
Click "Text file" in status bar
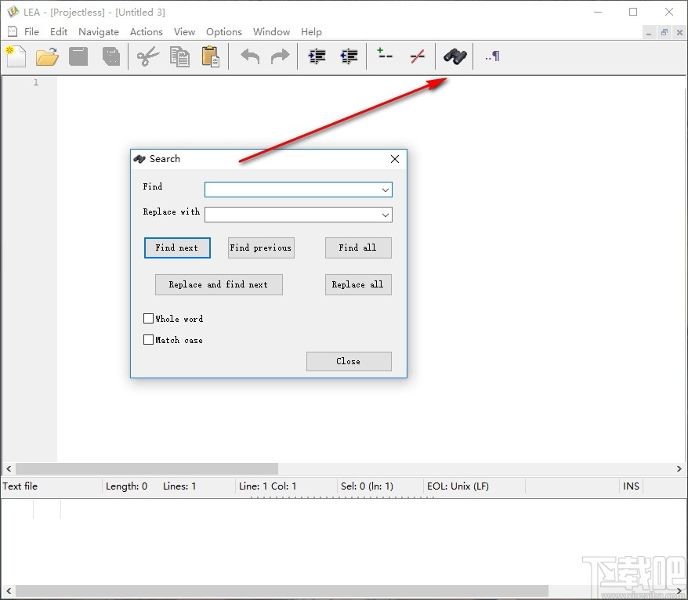click(x=20, y=486)
